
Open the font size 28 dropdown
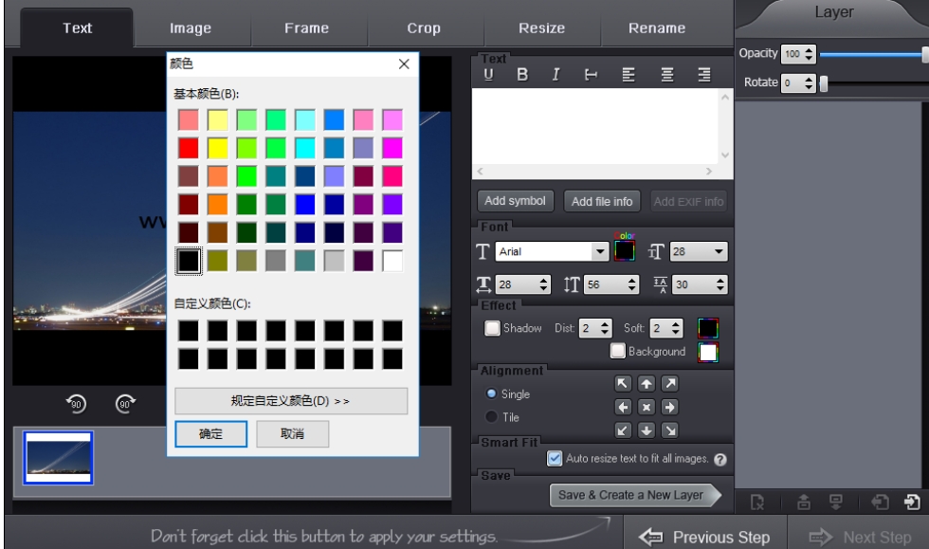[x=720, y=252]
